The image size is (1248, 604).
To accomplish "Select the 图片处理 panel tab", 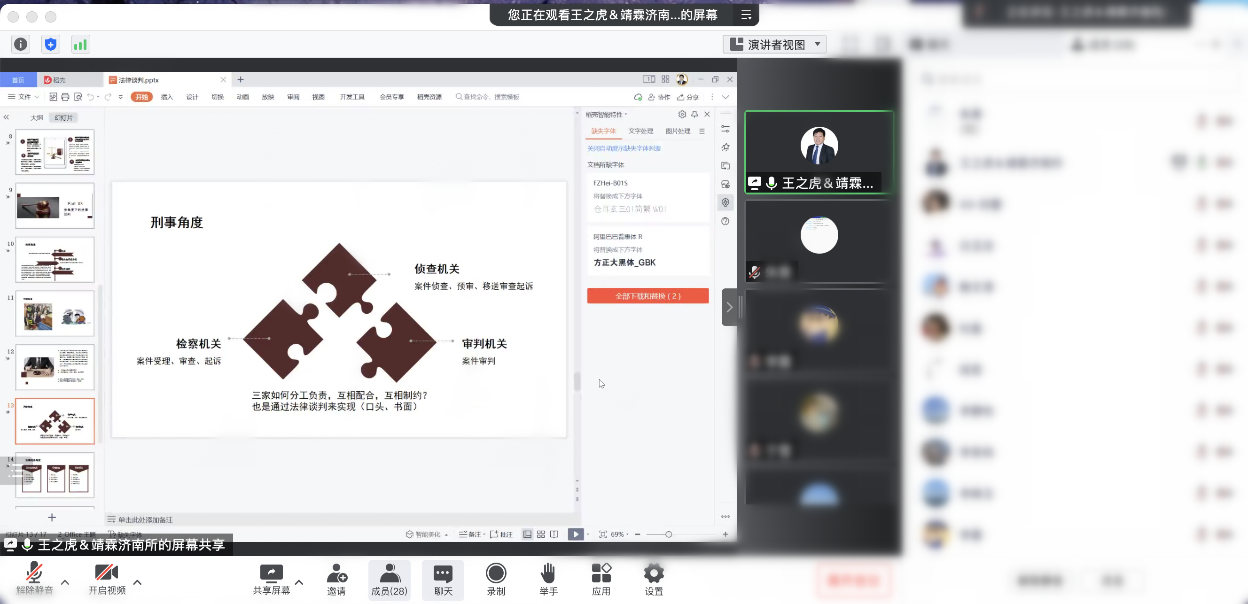I will [x=678, y=131].
